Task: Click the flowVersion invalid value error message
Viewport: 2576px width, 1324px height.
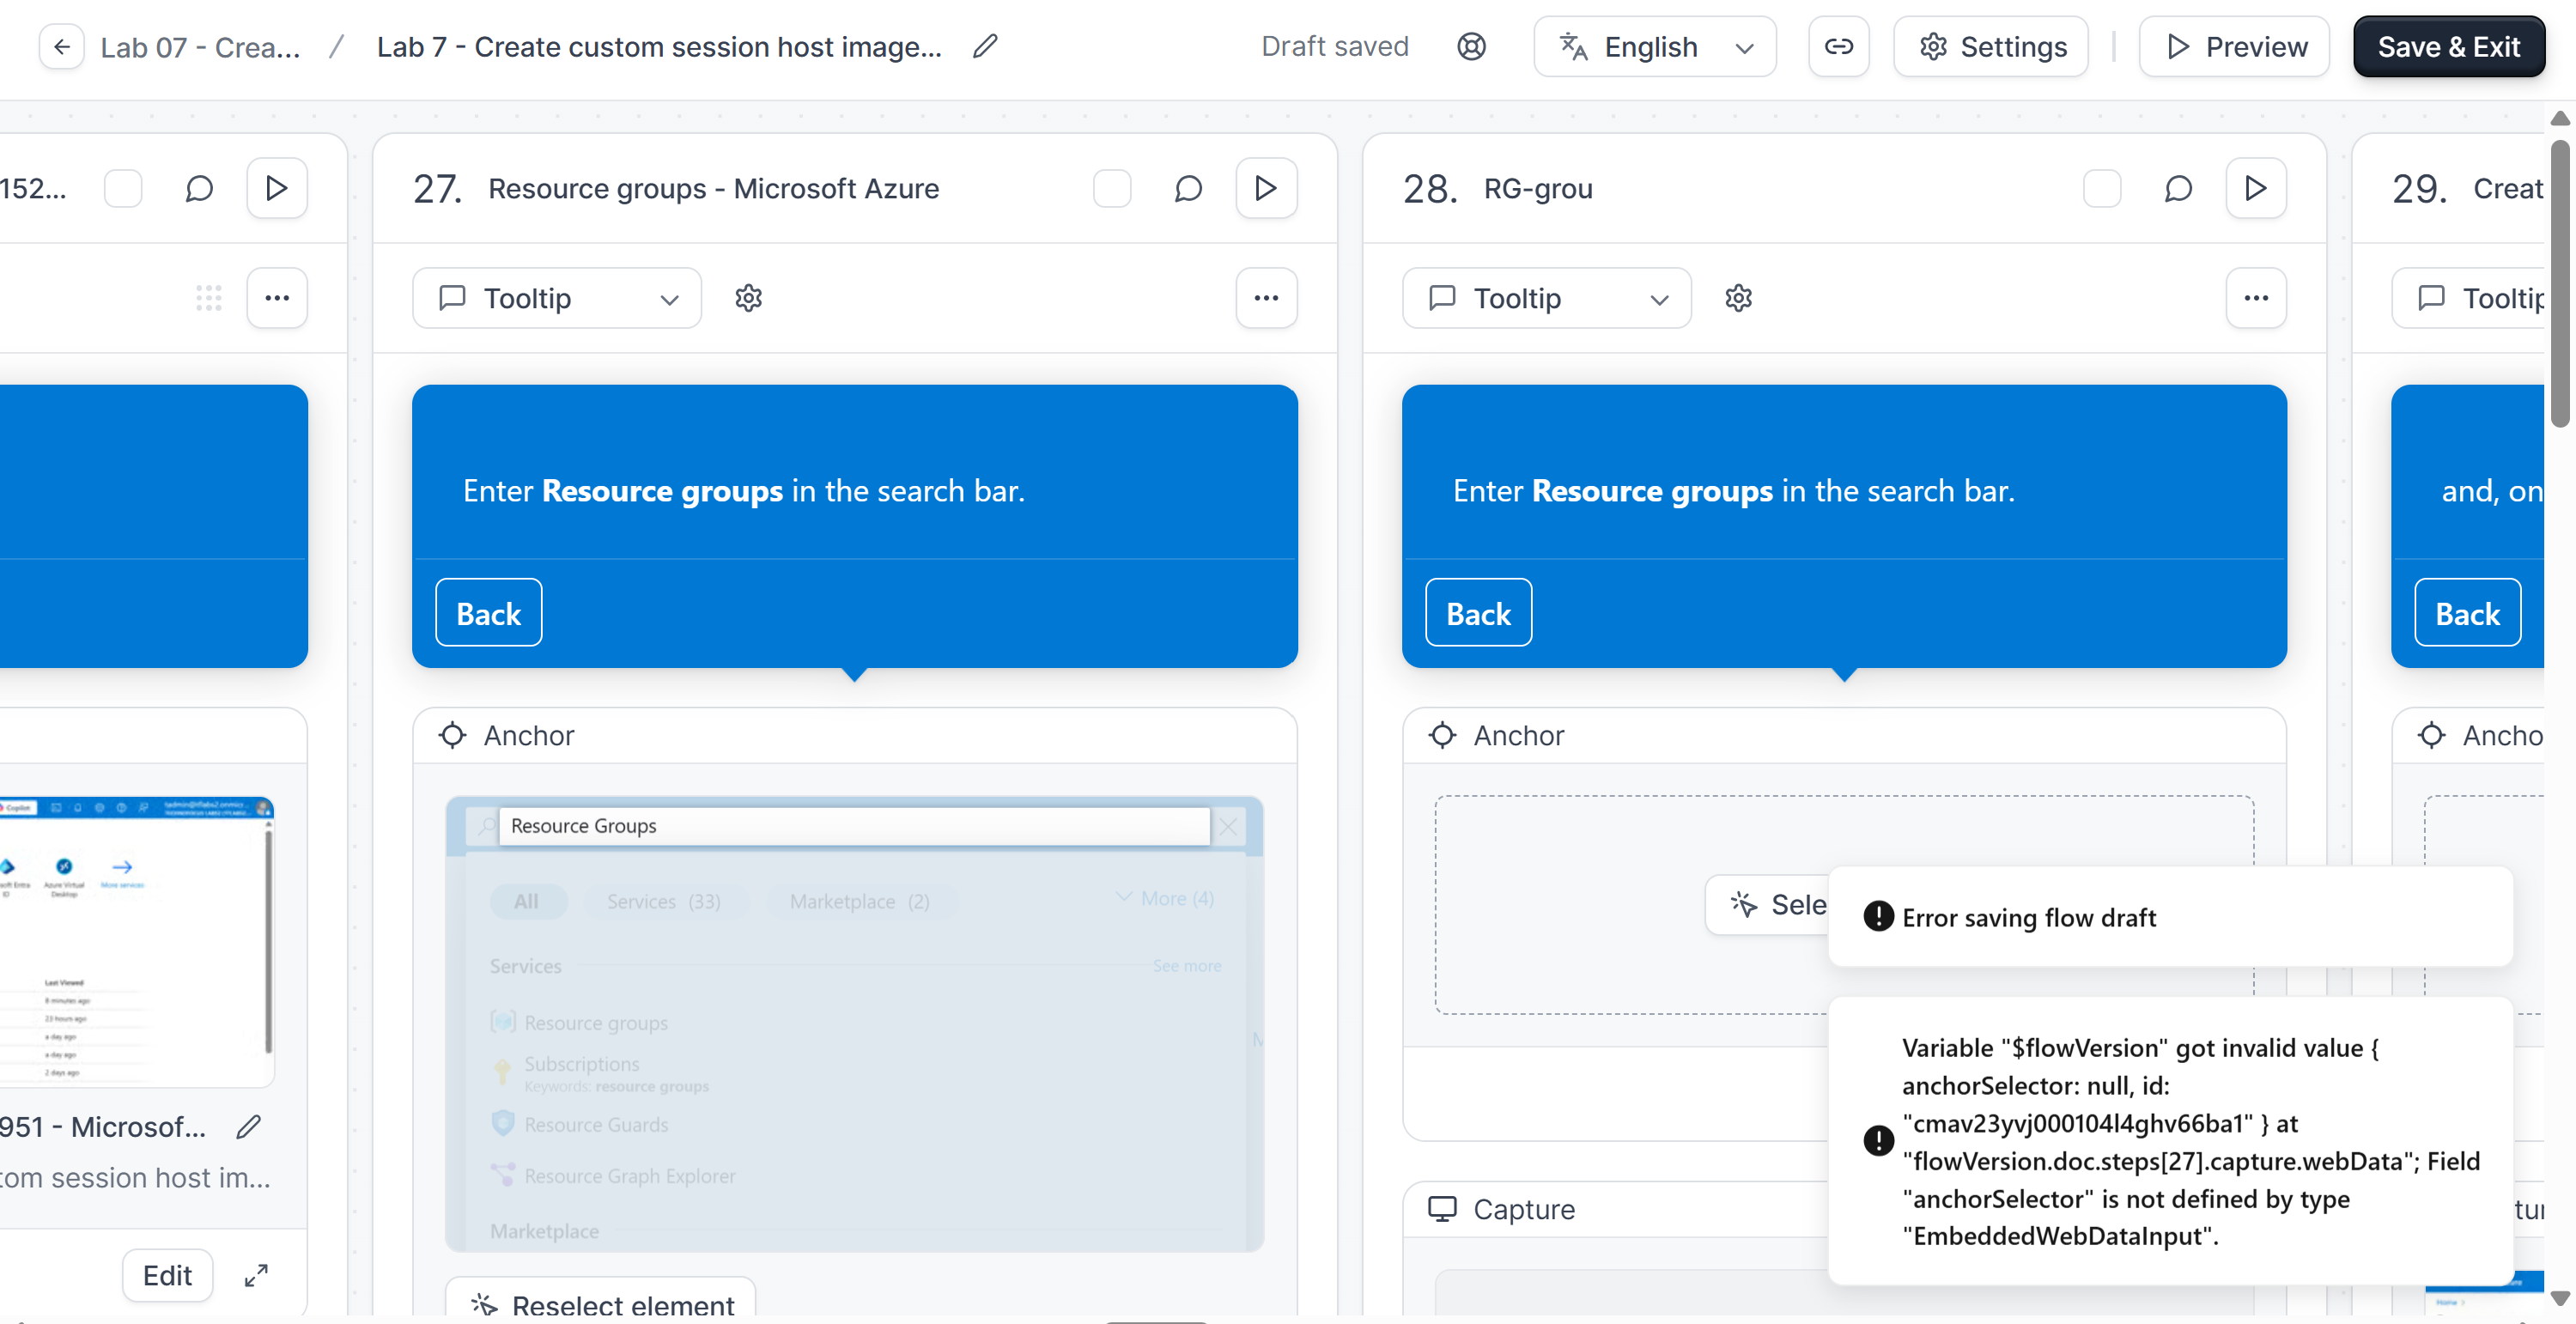Action: [x=2171, y=1141]
